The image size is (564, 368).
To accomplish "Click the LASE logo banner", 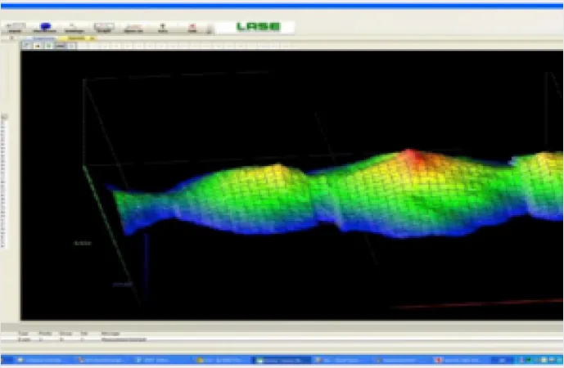I will 258,27.
